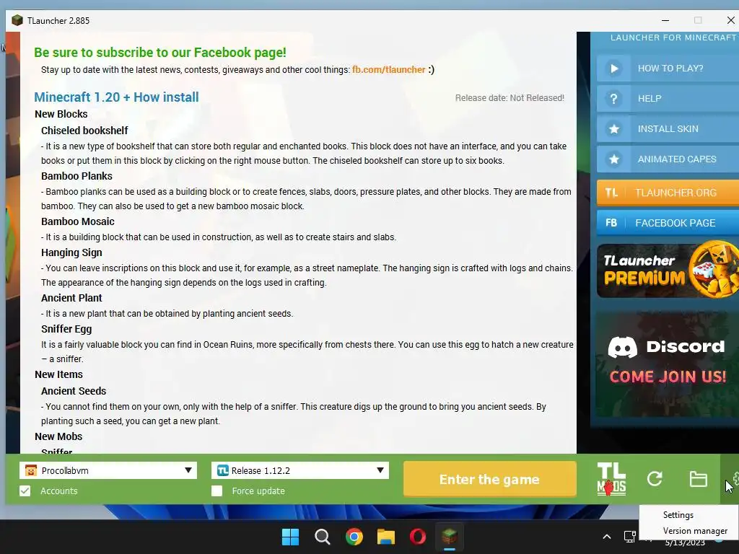
Task: Click the New Items heading
Action: click(58, 374)
